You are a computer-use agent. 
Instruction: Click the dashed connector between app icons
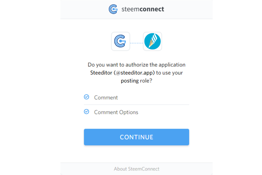tap(137, 43)
